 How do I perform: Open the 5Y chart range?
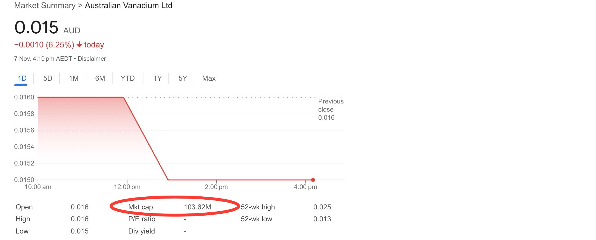183,79
